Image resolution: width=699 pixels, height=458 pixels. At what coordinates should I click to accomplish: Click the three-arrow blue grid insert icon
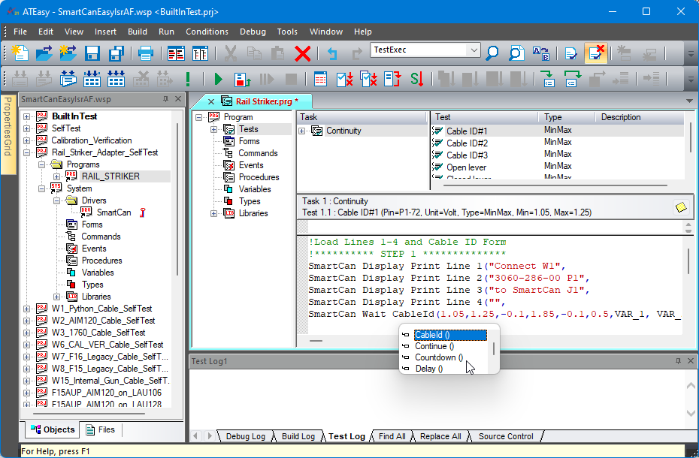tap(116, 80)
